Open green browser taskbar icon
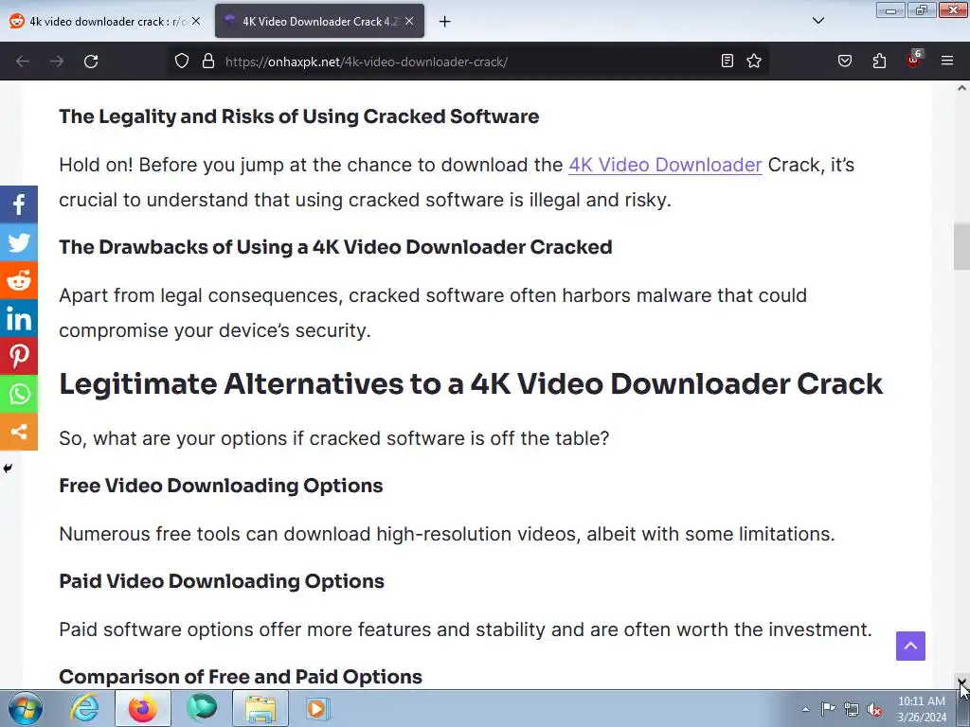Screen dimensions: 970x727 (x=202, y=708)
